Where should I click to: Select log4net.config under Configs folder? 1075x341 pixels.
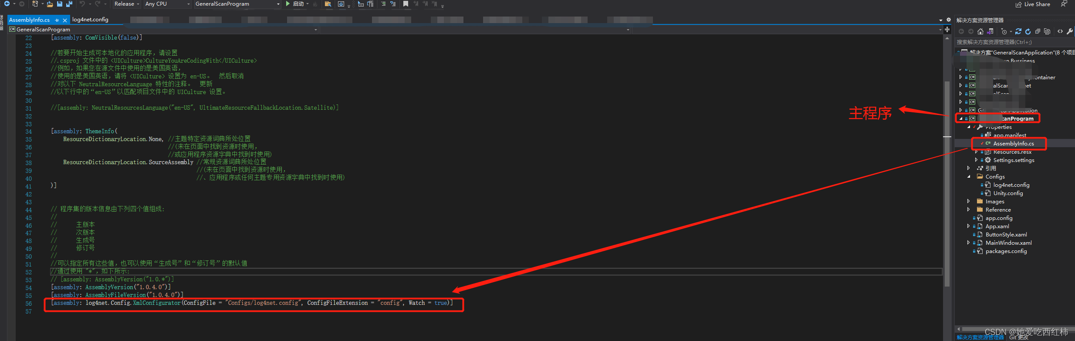pyautogui.click(x=1011, y=185)
